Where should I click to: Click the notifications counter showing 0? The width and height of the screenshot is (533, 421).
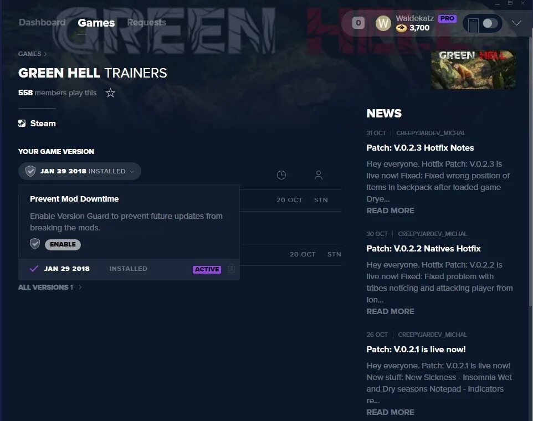pos(358,23)
